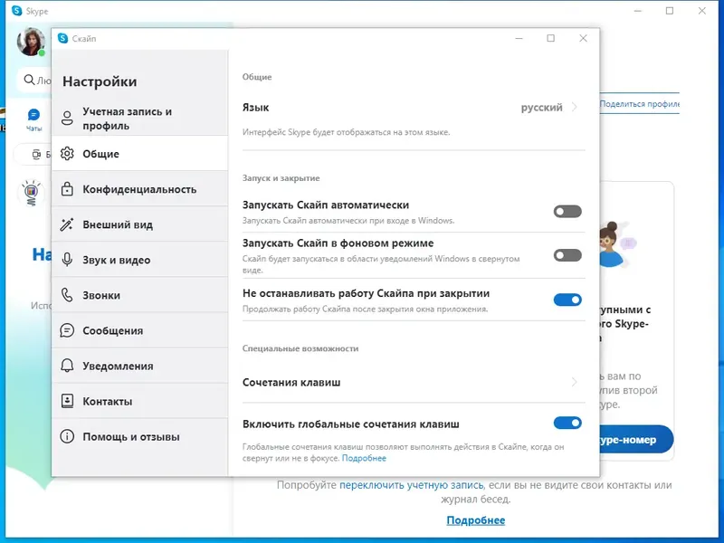Click the Помощь и отзывы info icon
The width and height of the screenshot is (724, 543).
(69, 436)
